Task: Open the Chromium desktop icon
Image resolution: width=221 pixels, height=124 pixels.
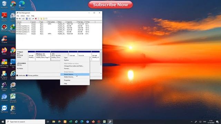Action: click(x=4, y=97)
